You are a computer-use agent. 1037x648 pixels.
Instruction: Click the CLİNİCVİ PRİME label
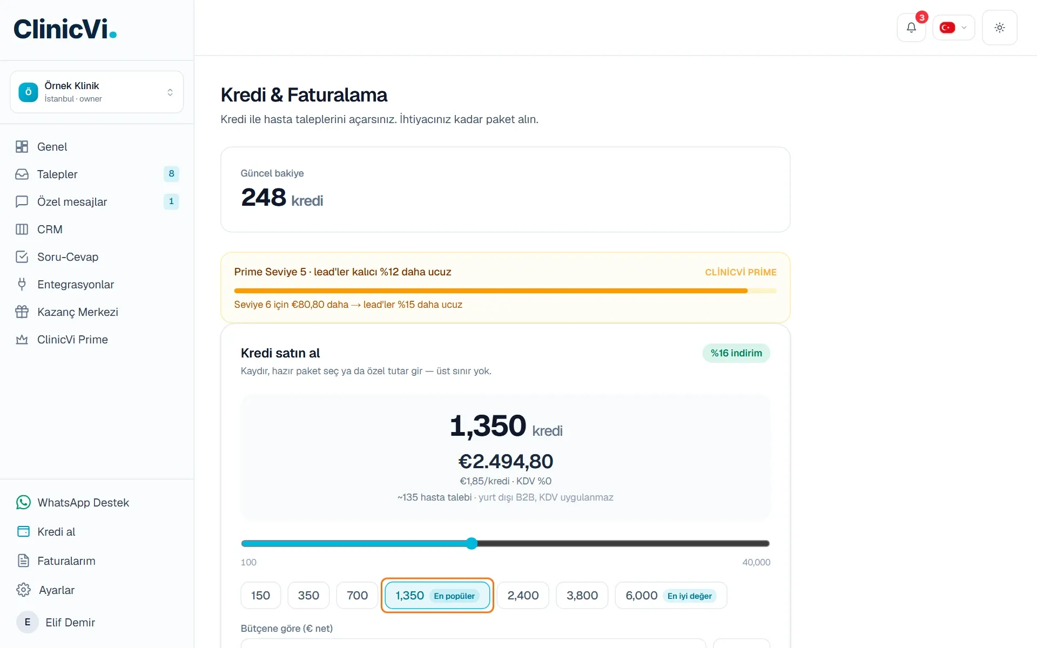click(740, 272)
